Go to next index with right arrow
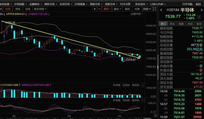Screen dimensions: 204x119 (x=202, y=10)
